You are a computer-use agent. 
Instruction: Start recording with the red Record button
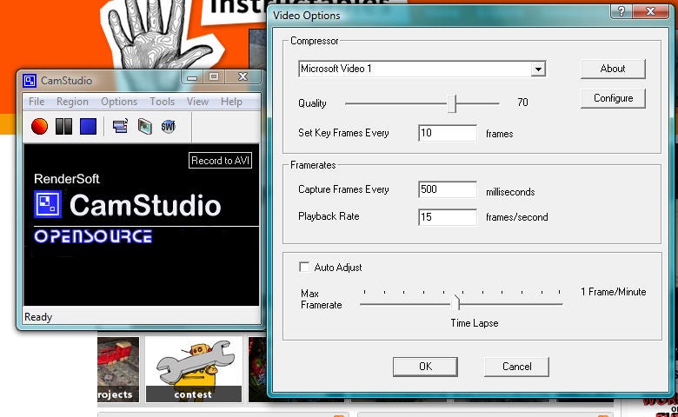(x=39, y=127)
